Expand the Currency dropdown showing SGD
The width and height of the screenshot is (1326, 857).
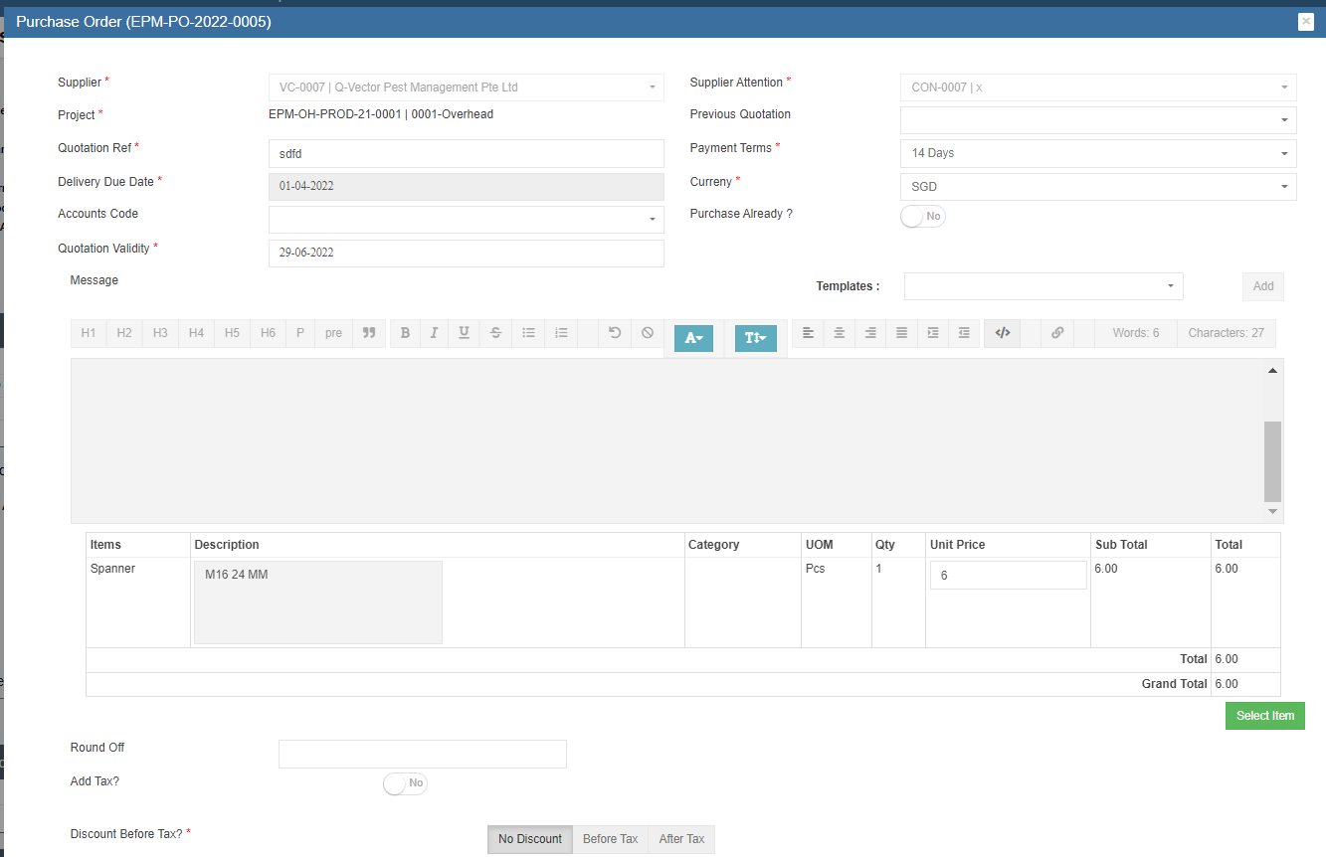pos(1097,187)
